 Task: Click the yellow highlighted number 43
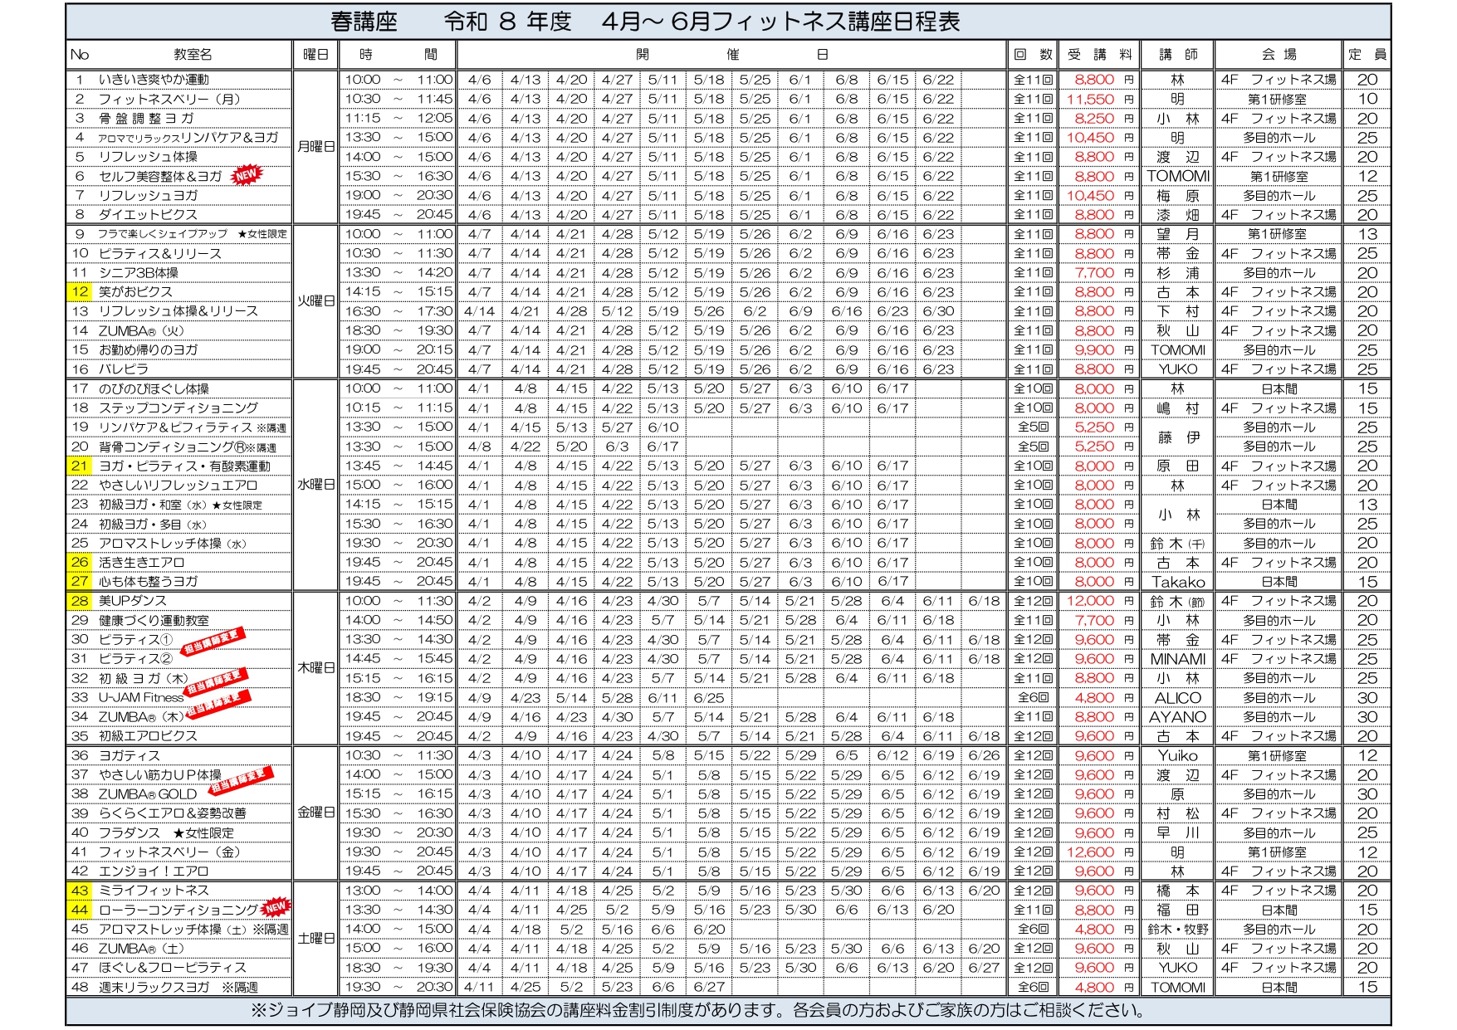[80, 891]
